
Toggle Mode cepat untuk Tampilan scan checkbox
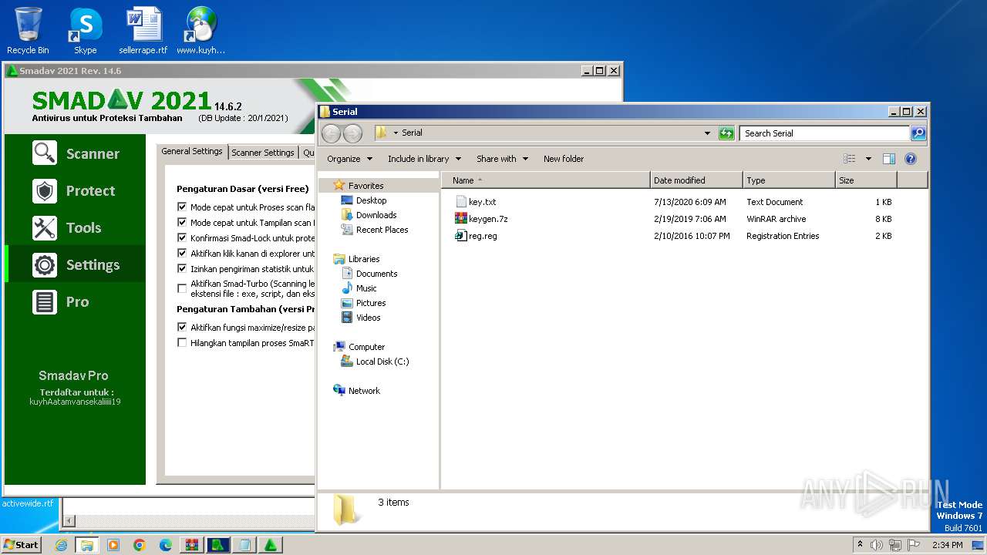pos(182,222)
